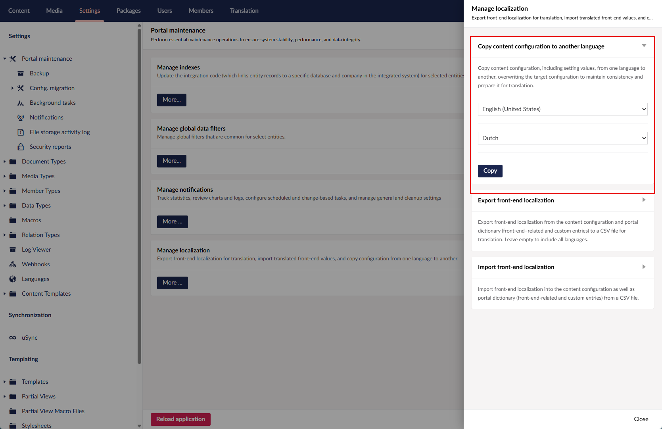Collapse the Copy content configuration section
This screenshot has height=429, width=662.
point(644,46)
